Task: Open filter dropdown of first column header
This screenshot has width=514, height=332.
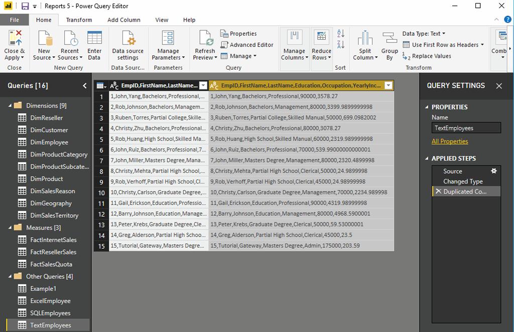Action: [202, 86]
